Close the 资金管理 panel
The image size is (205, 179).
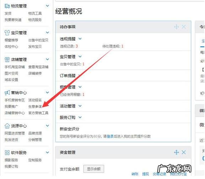coord(184,152)
